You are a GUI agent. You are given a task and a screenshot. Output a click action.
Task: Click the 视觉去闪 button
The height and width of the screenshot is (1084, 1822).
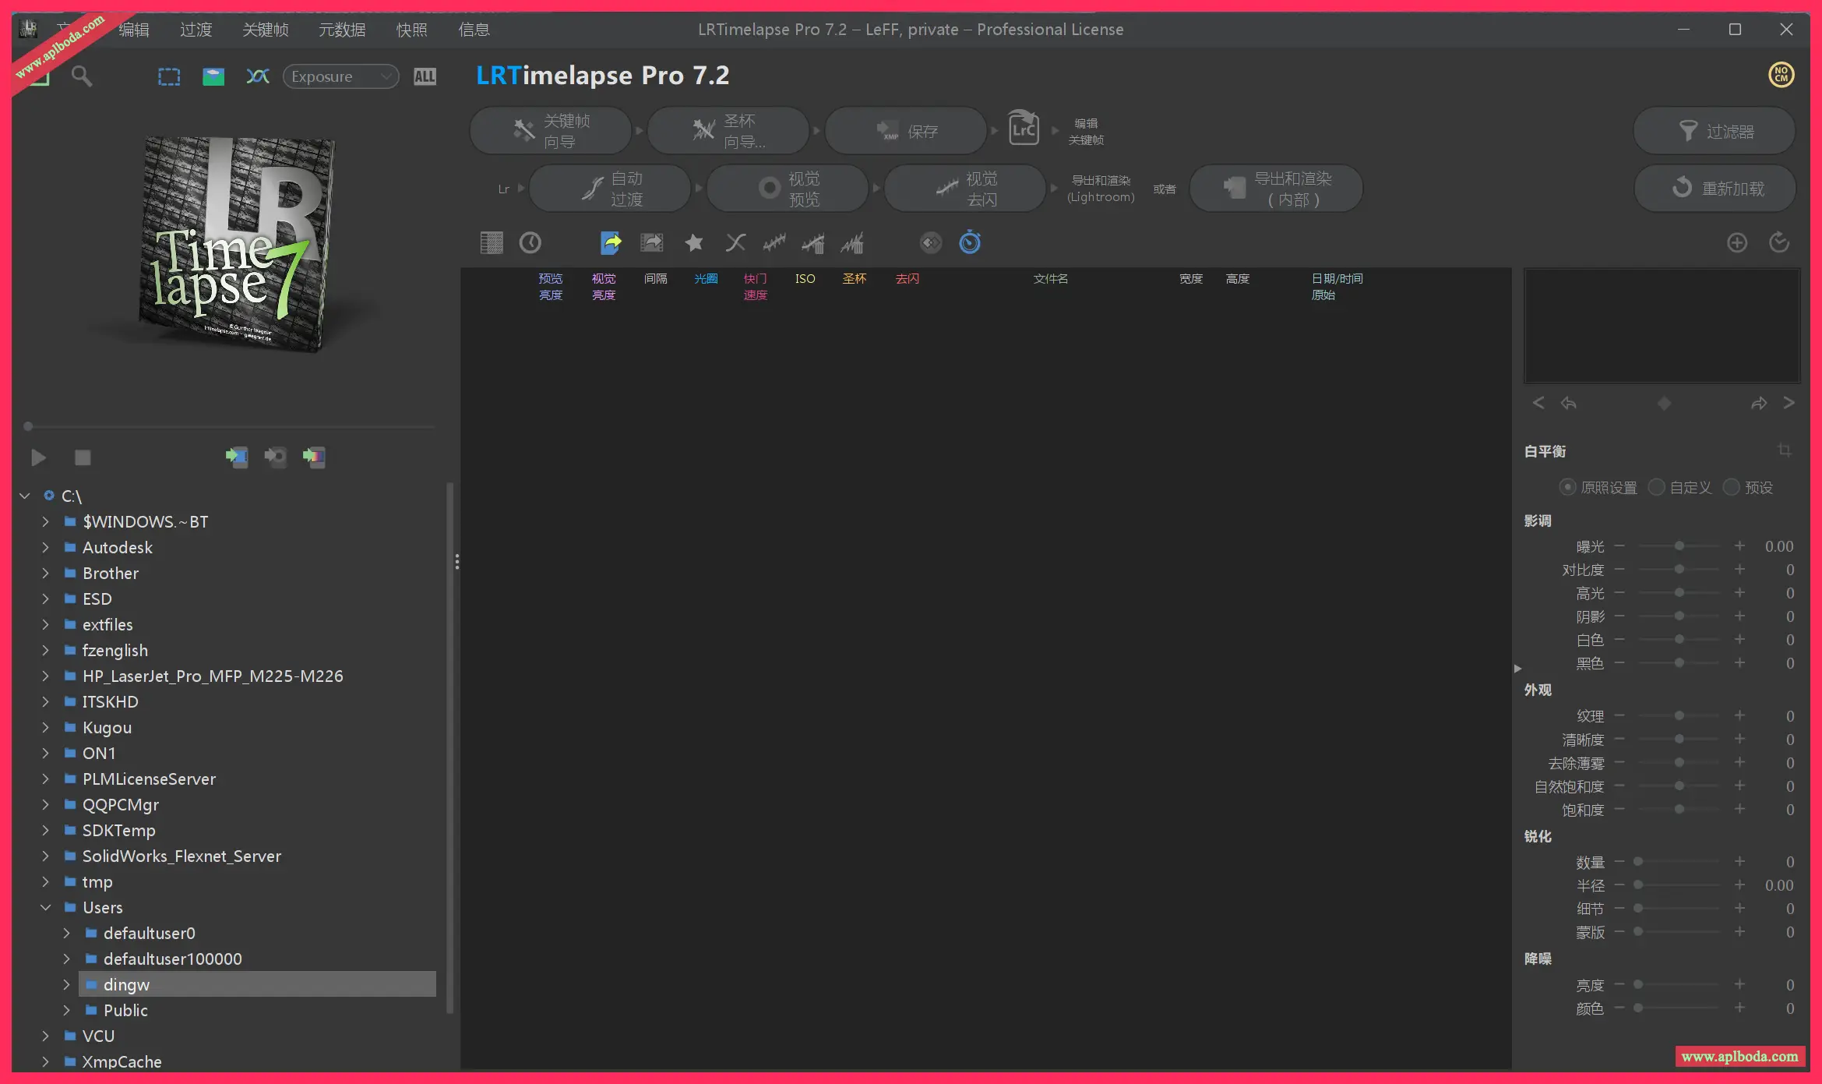(964, 189)
